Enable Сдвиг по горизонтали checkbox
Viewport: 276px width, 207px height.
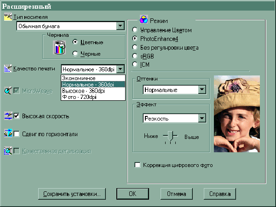(x=17, y=134)
